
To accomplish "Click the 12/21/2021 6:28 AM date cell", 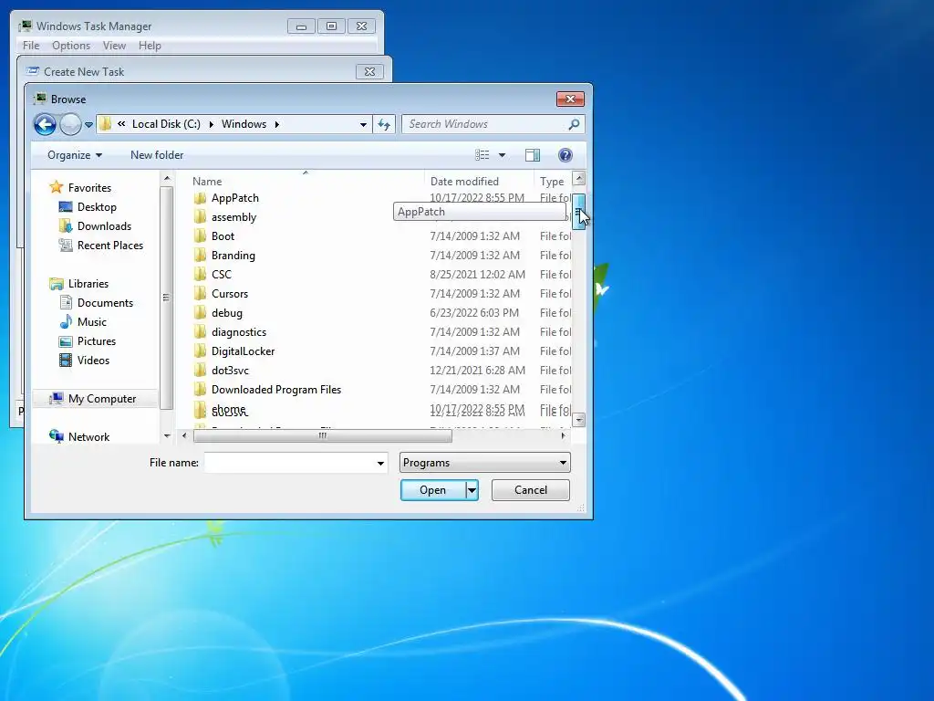I will click(x=477, y=371).
